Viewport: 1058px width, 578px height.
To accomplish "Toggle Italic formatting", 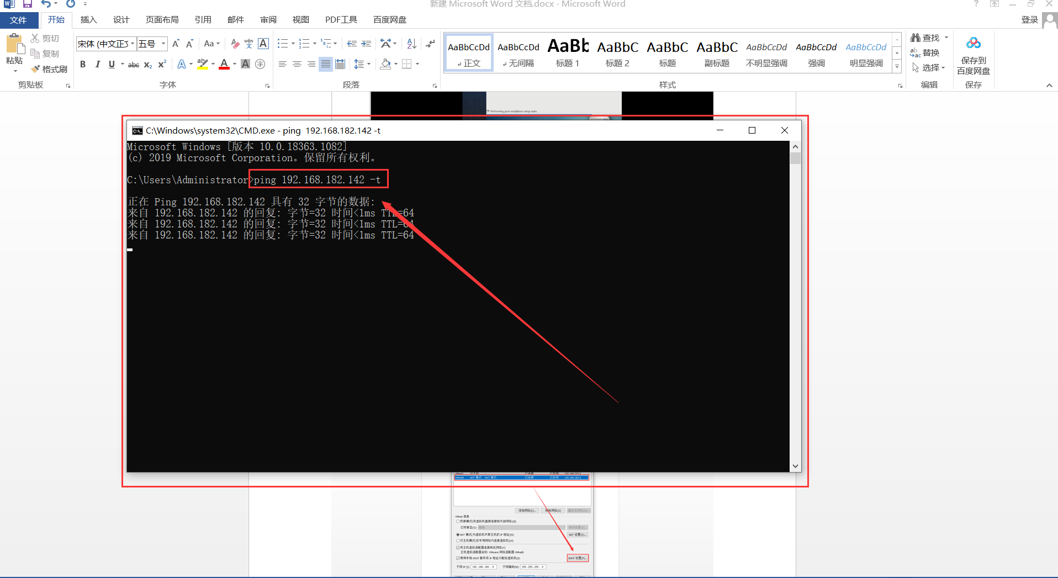I will click(97, 64).
